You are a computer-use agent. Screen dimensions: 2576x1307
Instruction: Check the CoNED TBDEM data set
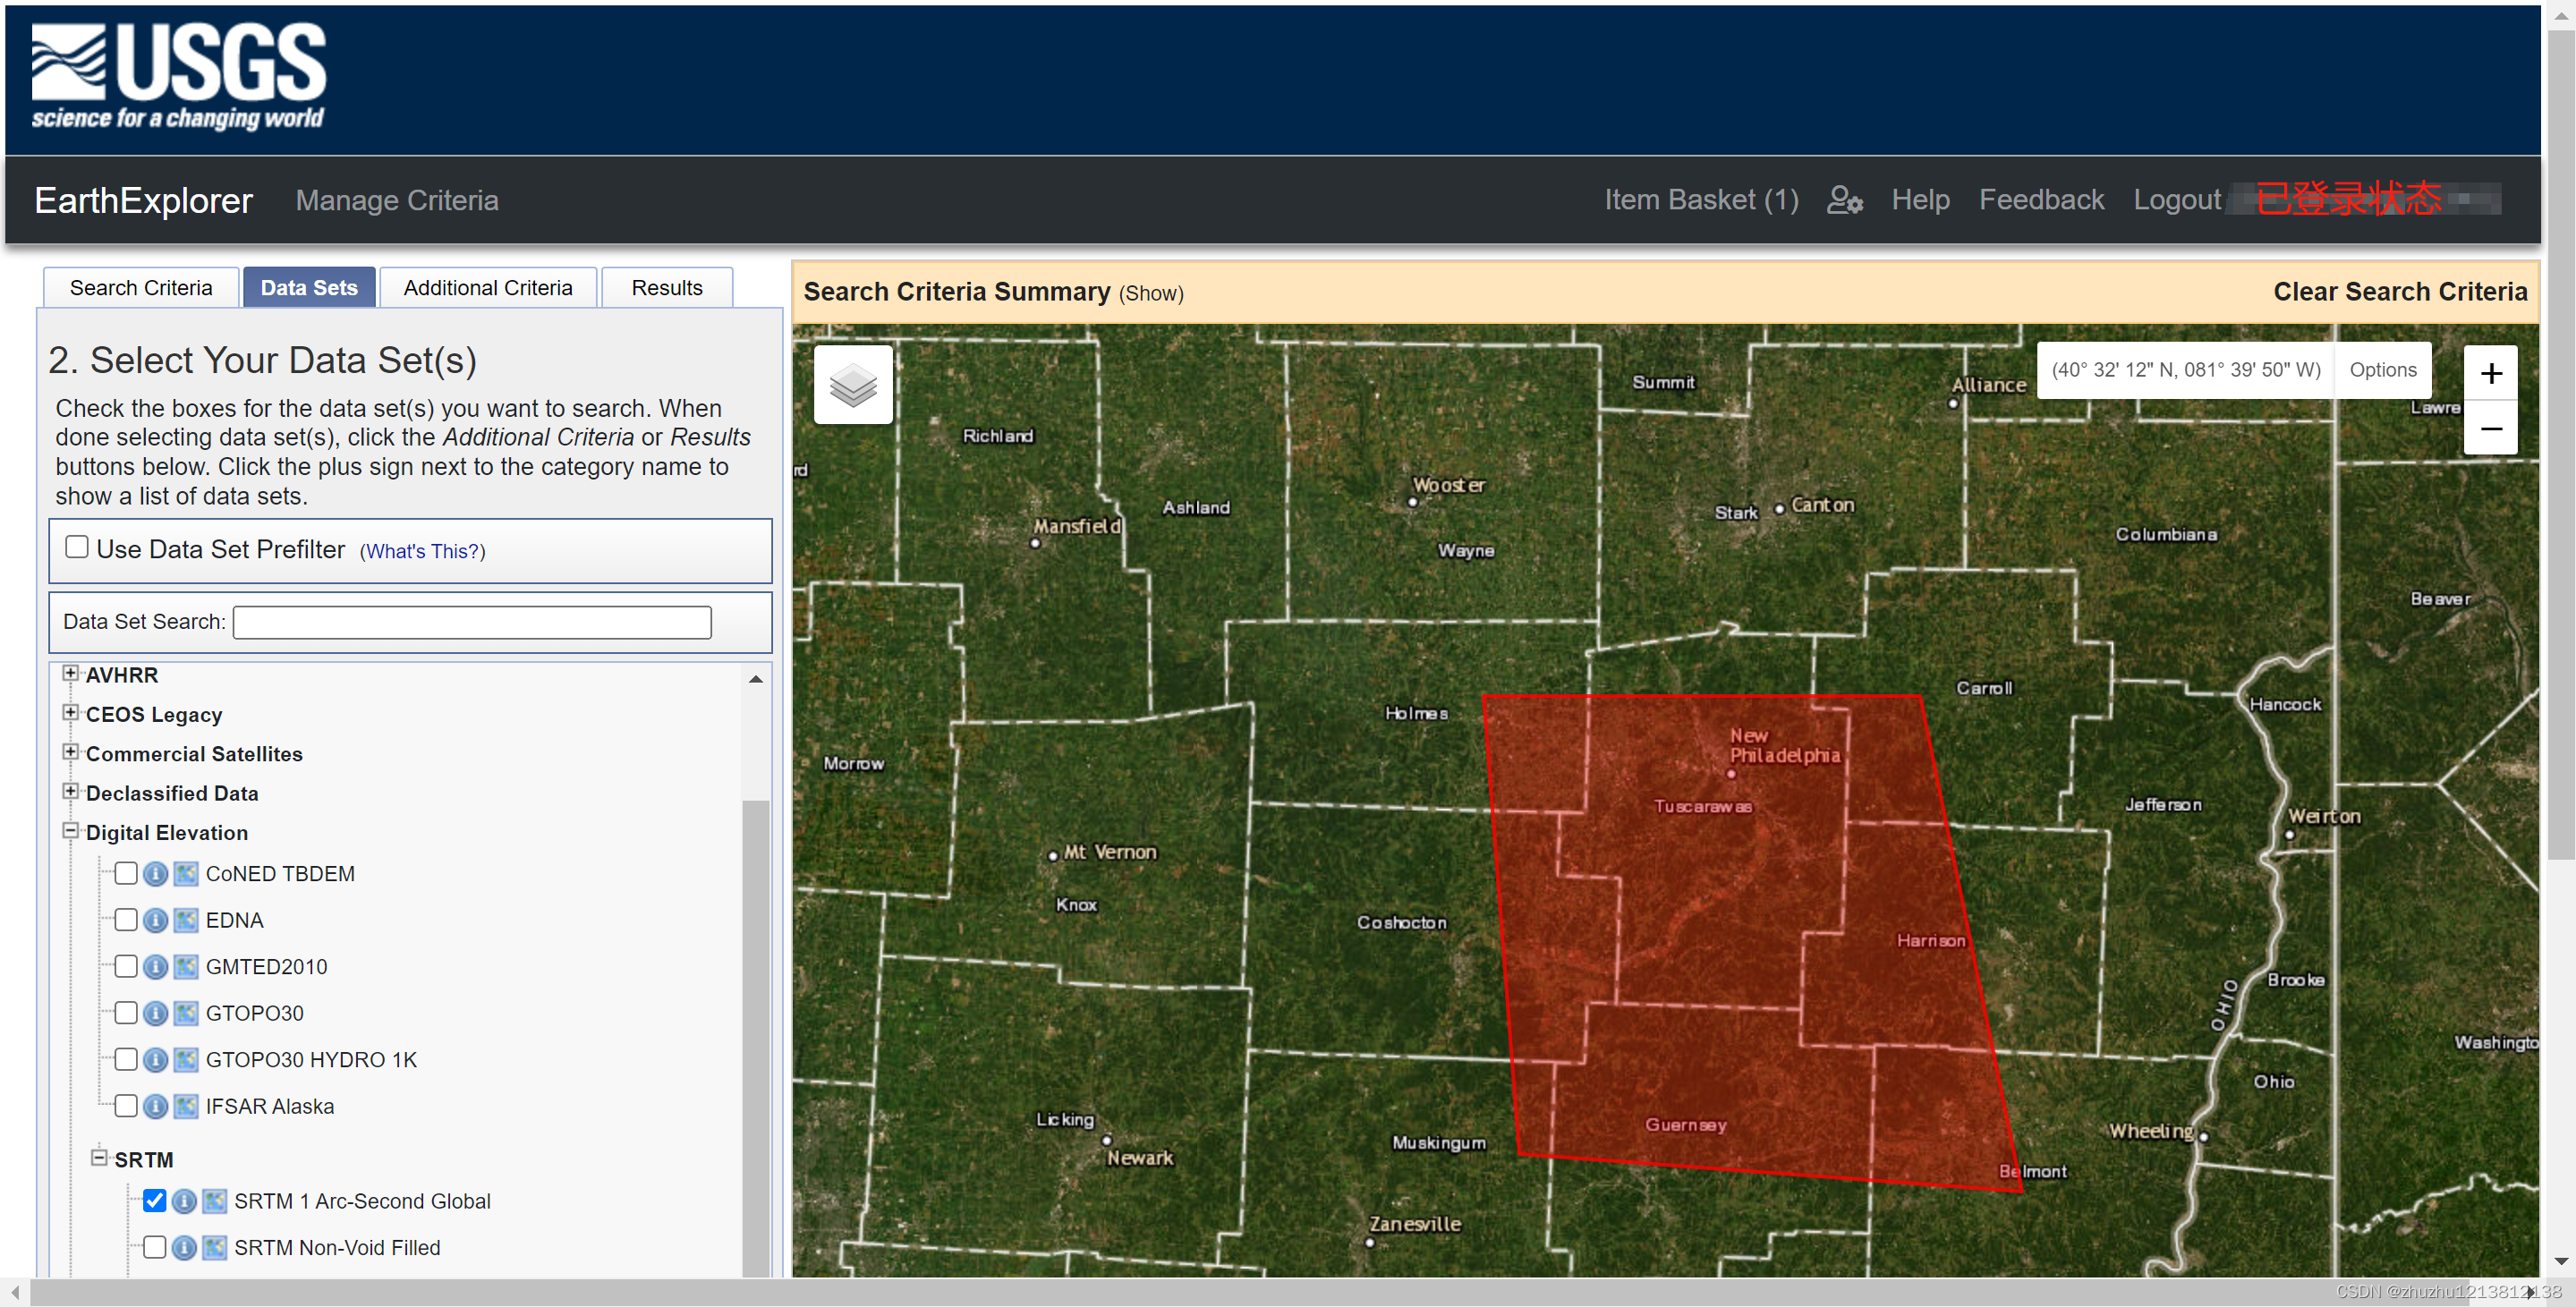[126, 873]
